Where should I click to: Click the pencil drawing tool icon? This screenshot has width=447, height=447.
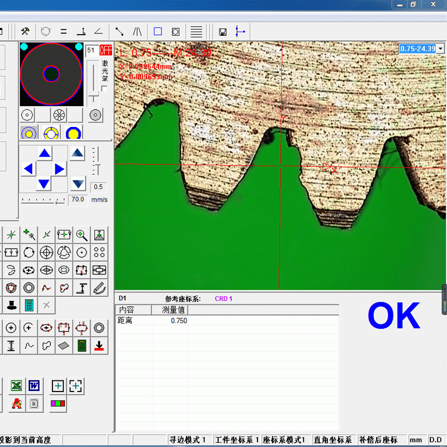[x=99, y=288]
